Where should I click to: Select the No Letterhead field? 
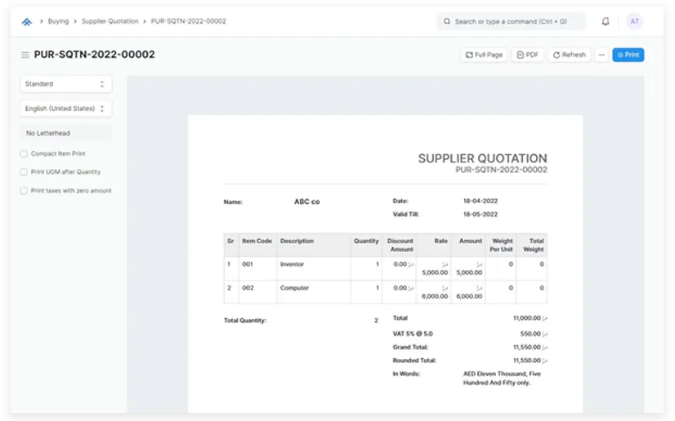pos(65,133)
